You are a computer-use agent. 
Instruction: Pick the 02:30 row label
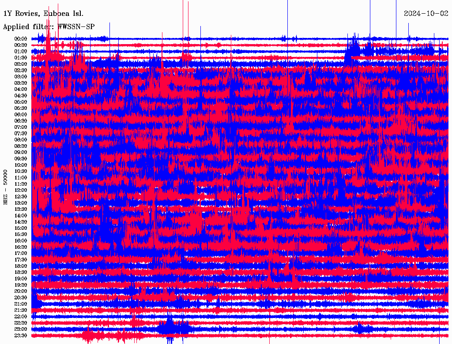tap(21, 70)
